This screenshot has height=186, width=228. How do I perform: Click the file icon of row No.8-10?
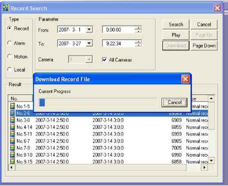[x=12, y=155]
